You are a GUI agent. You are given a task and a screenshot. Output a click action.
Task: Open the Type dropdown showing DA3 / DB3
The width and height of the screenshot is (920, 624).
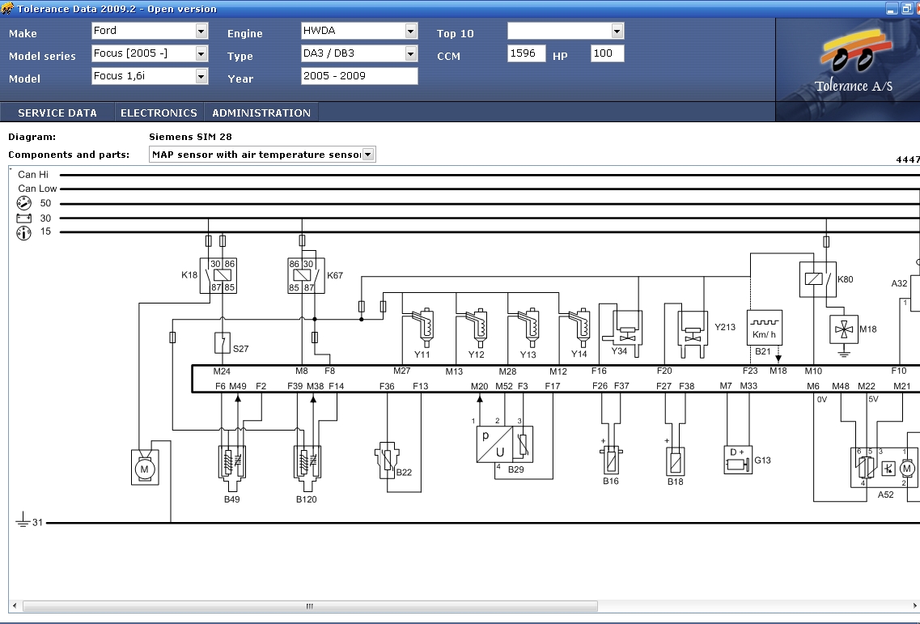[x=359, y=53]
